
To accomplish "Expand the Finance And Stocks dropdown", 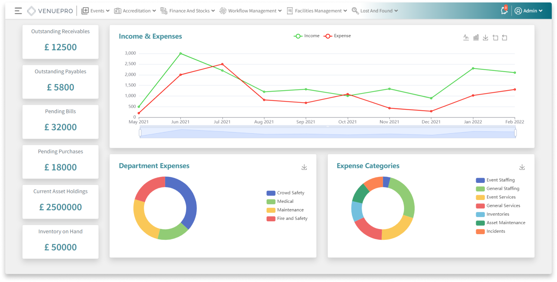I will pos(188,11).
